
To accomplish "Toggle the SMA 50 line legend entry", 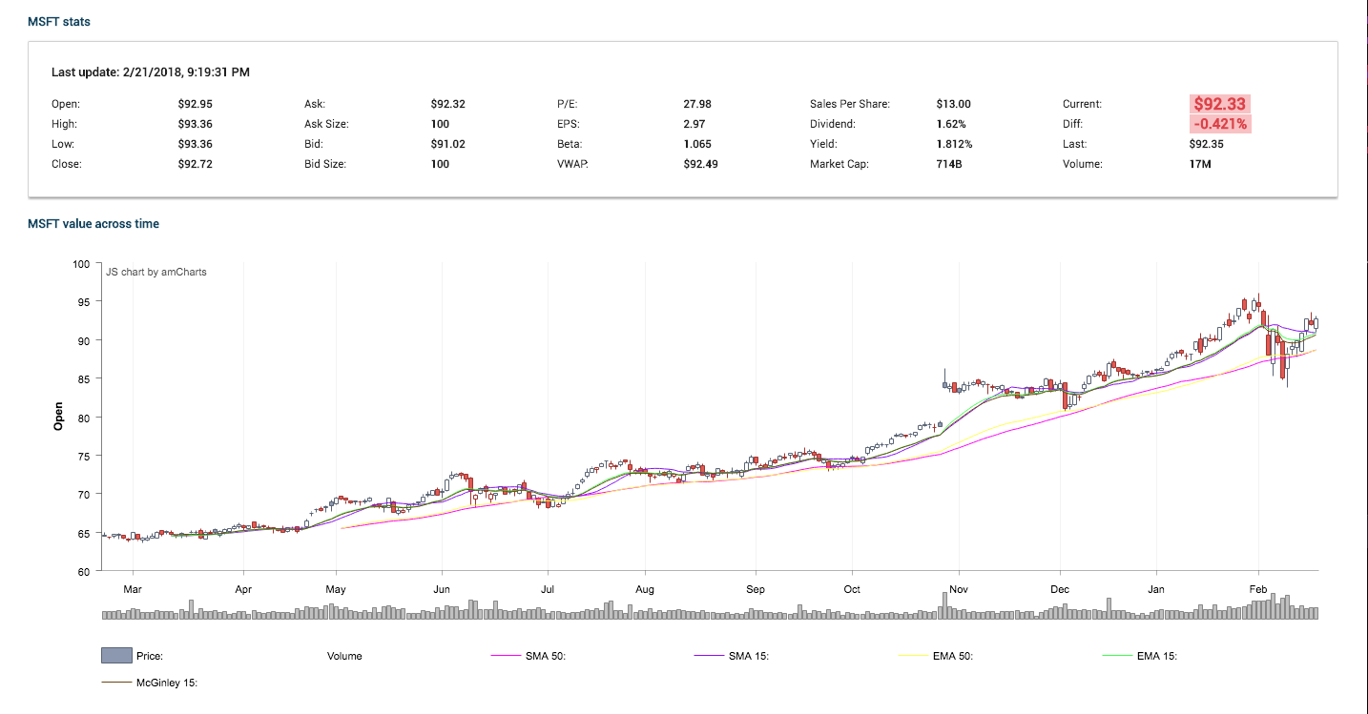I will click(x=528, y=656).
